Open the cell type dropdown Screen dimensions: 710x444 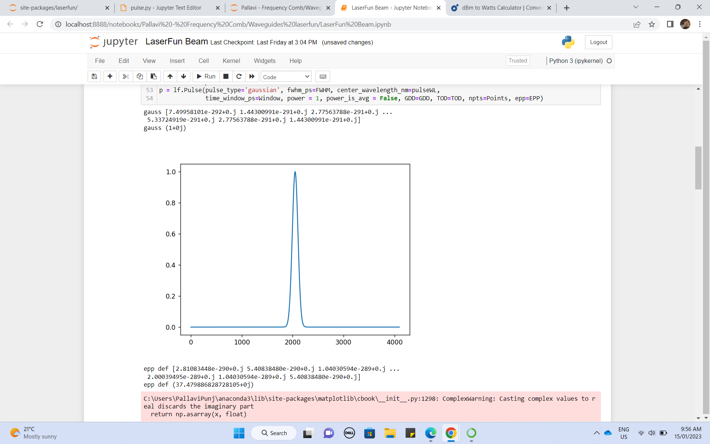[285, 77]
